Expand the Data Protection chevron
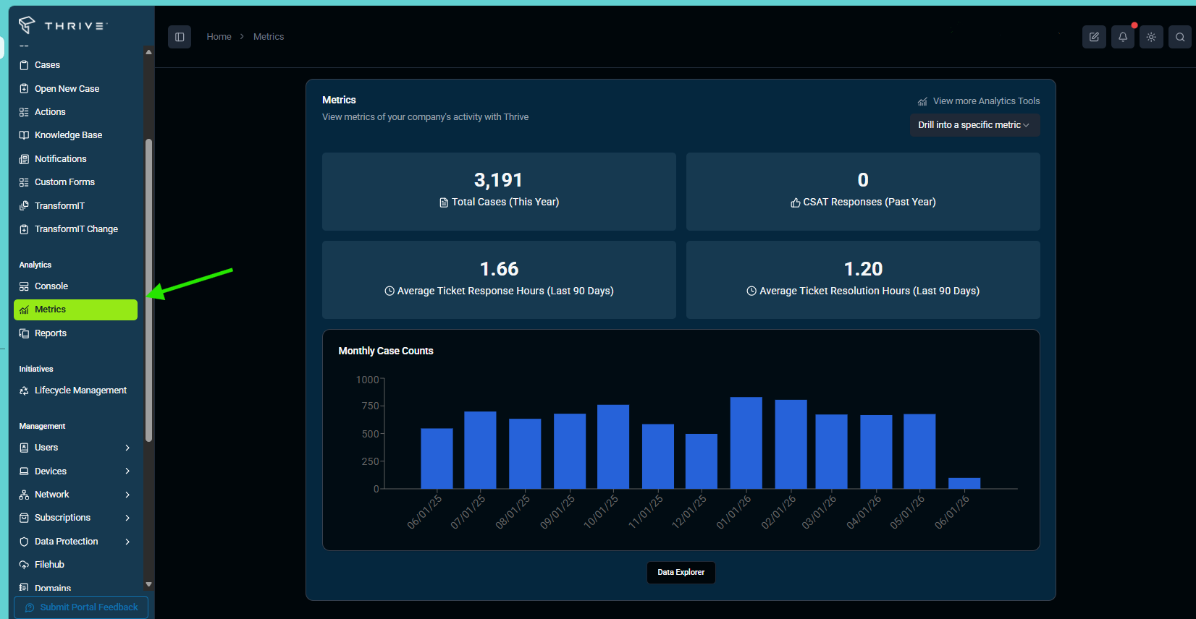Screen dimensions: 1196x619 pos(127,542)
